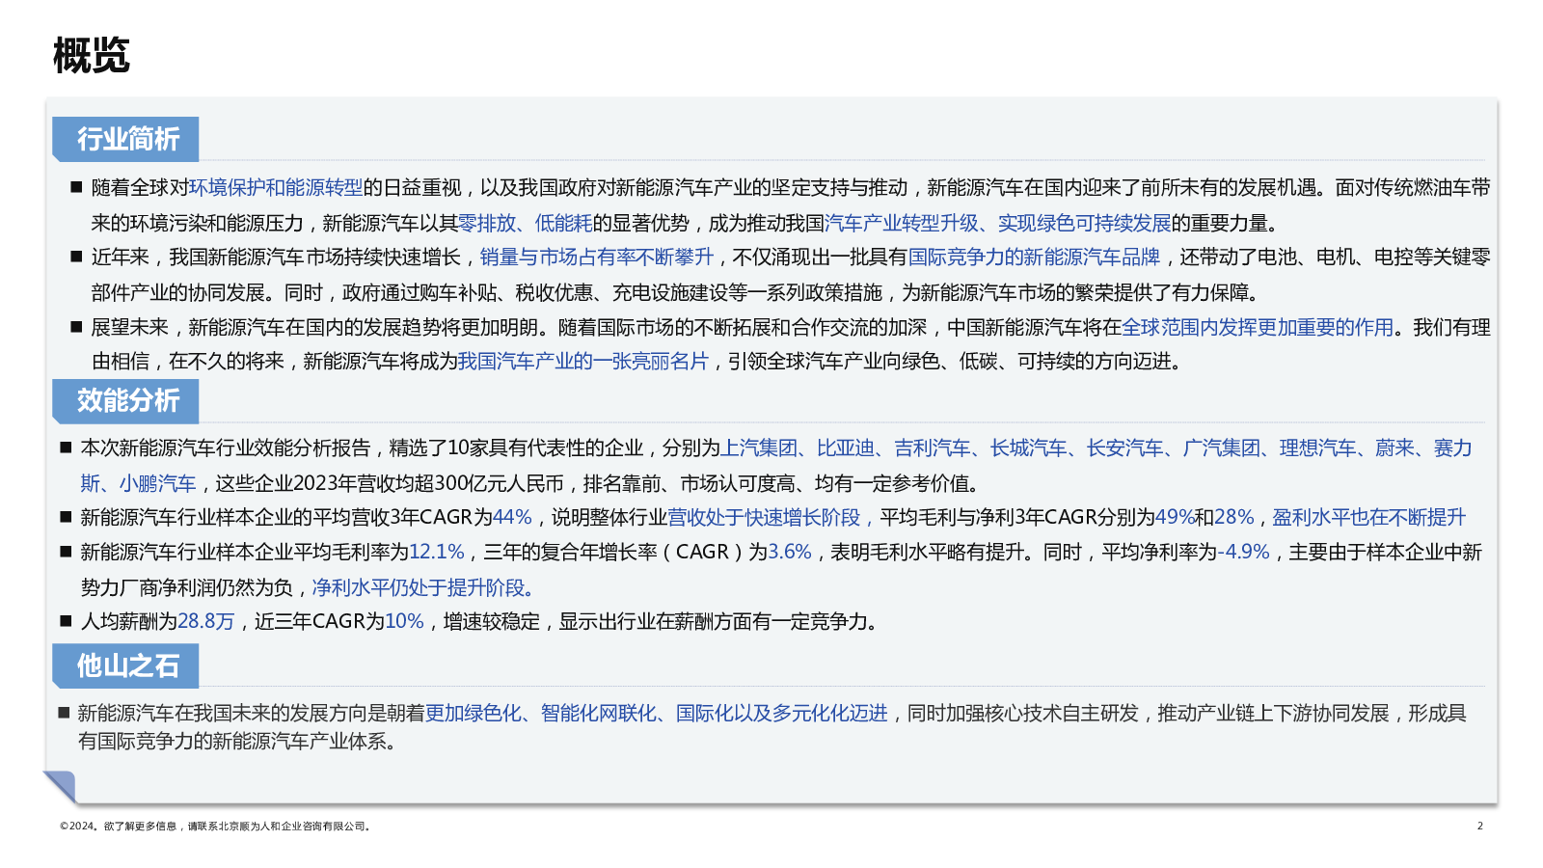Click the phrase 全球范围内发挥更重要的作用

pos(1258,327)
